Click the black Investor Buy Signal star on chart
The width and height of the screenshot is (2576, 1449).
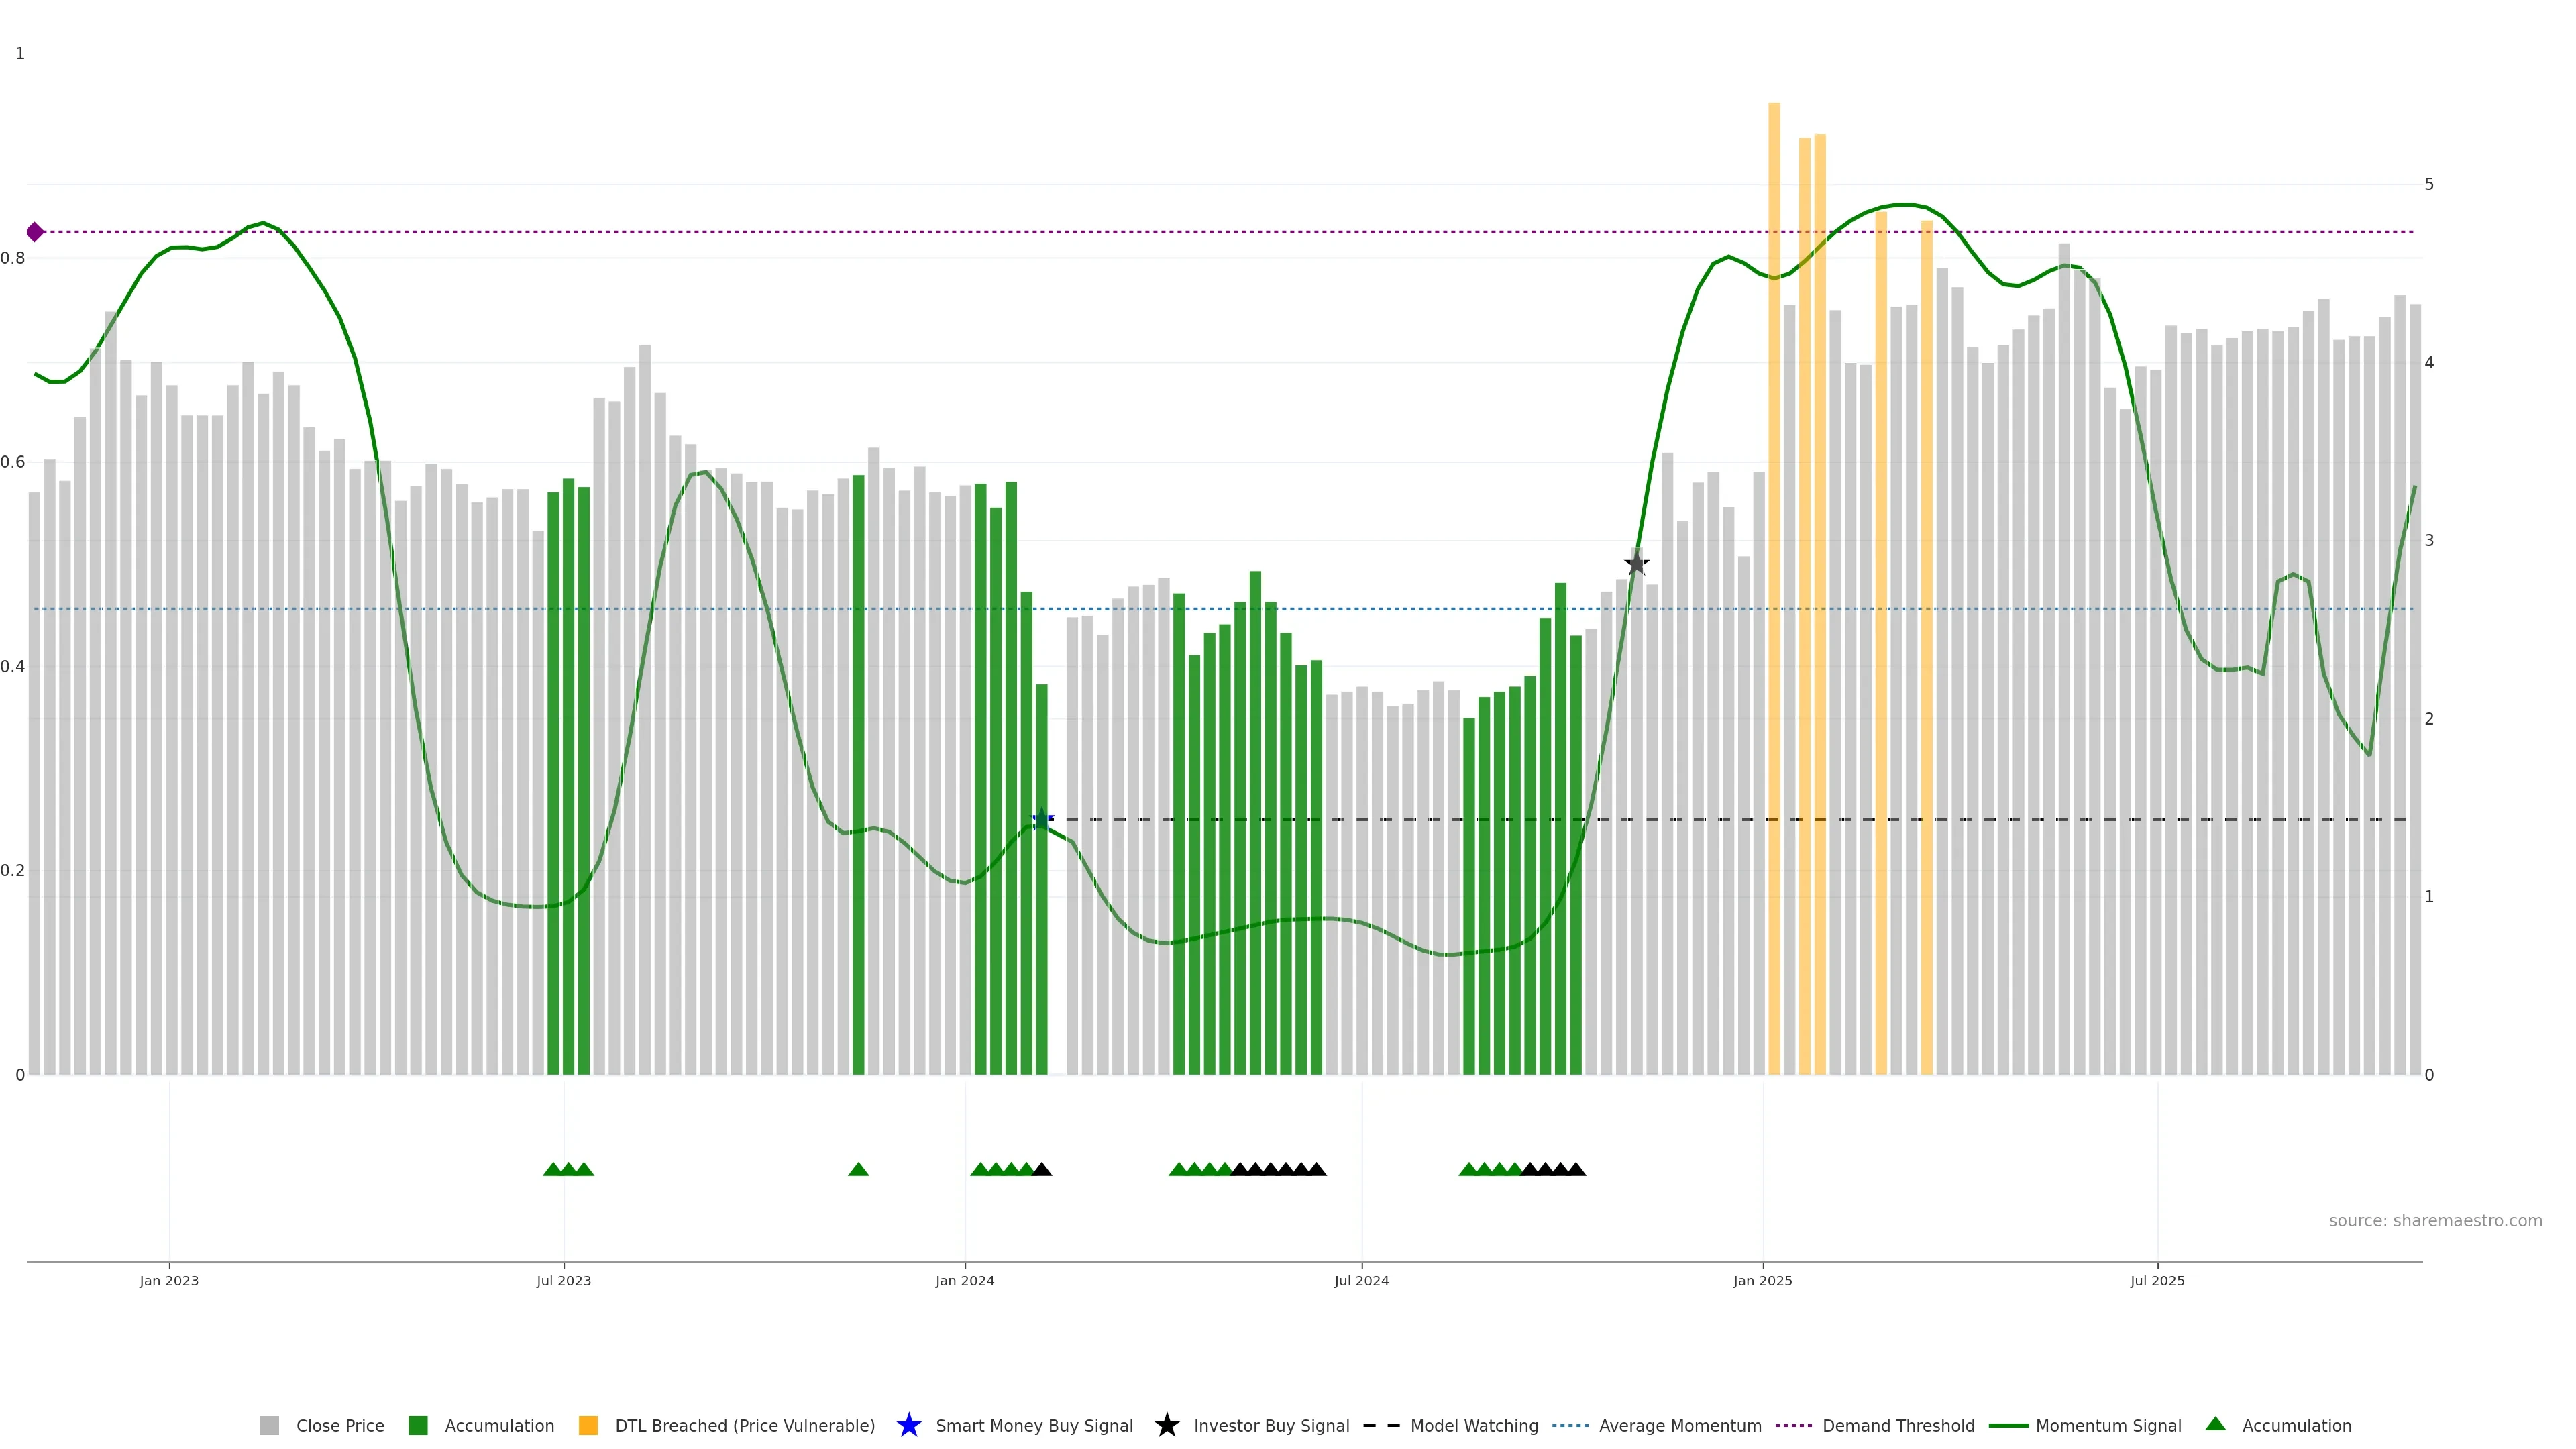tap(1636, 564)
